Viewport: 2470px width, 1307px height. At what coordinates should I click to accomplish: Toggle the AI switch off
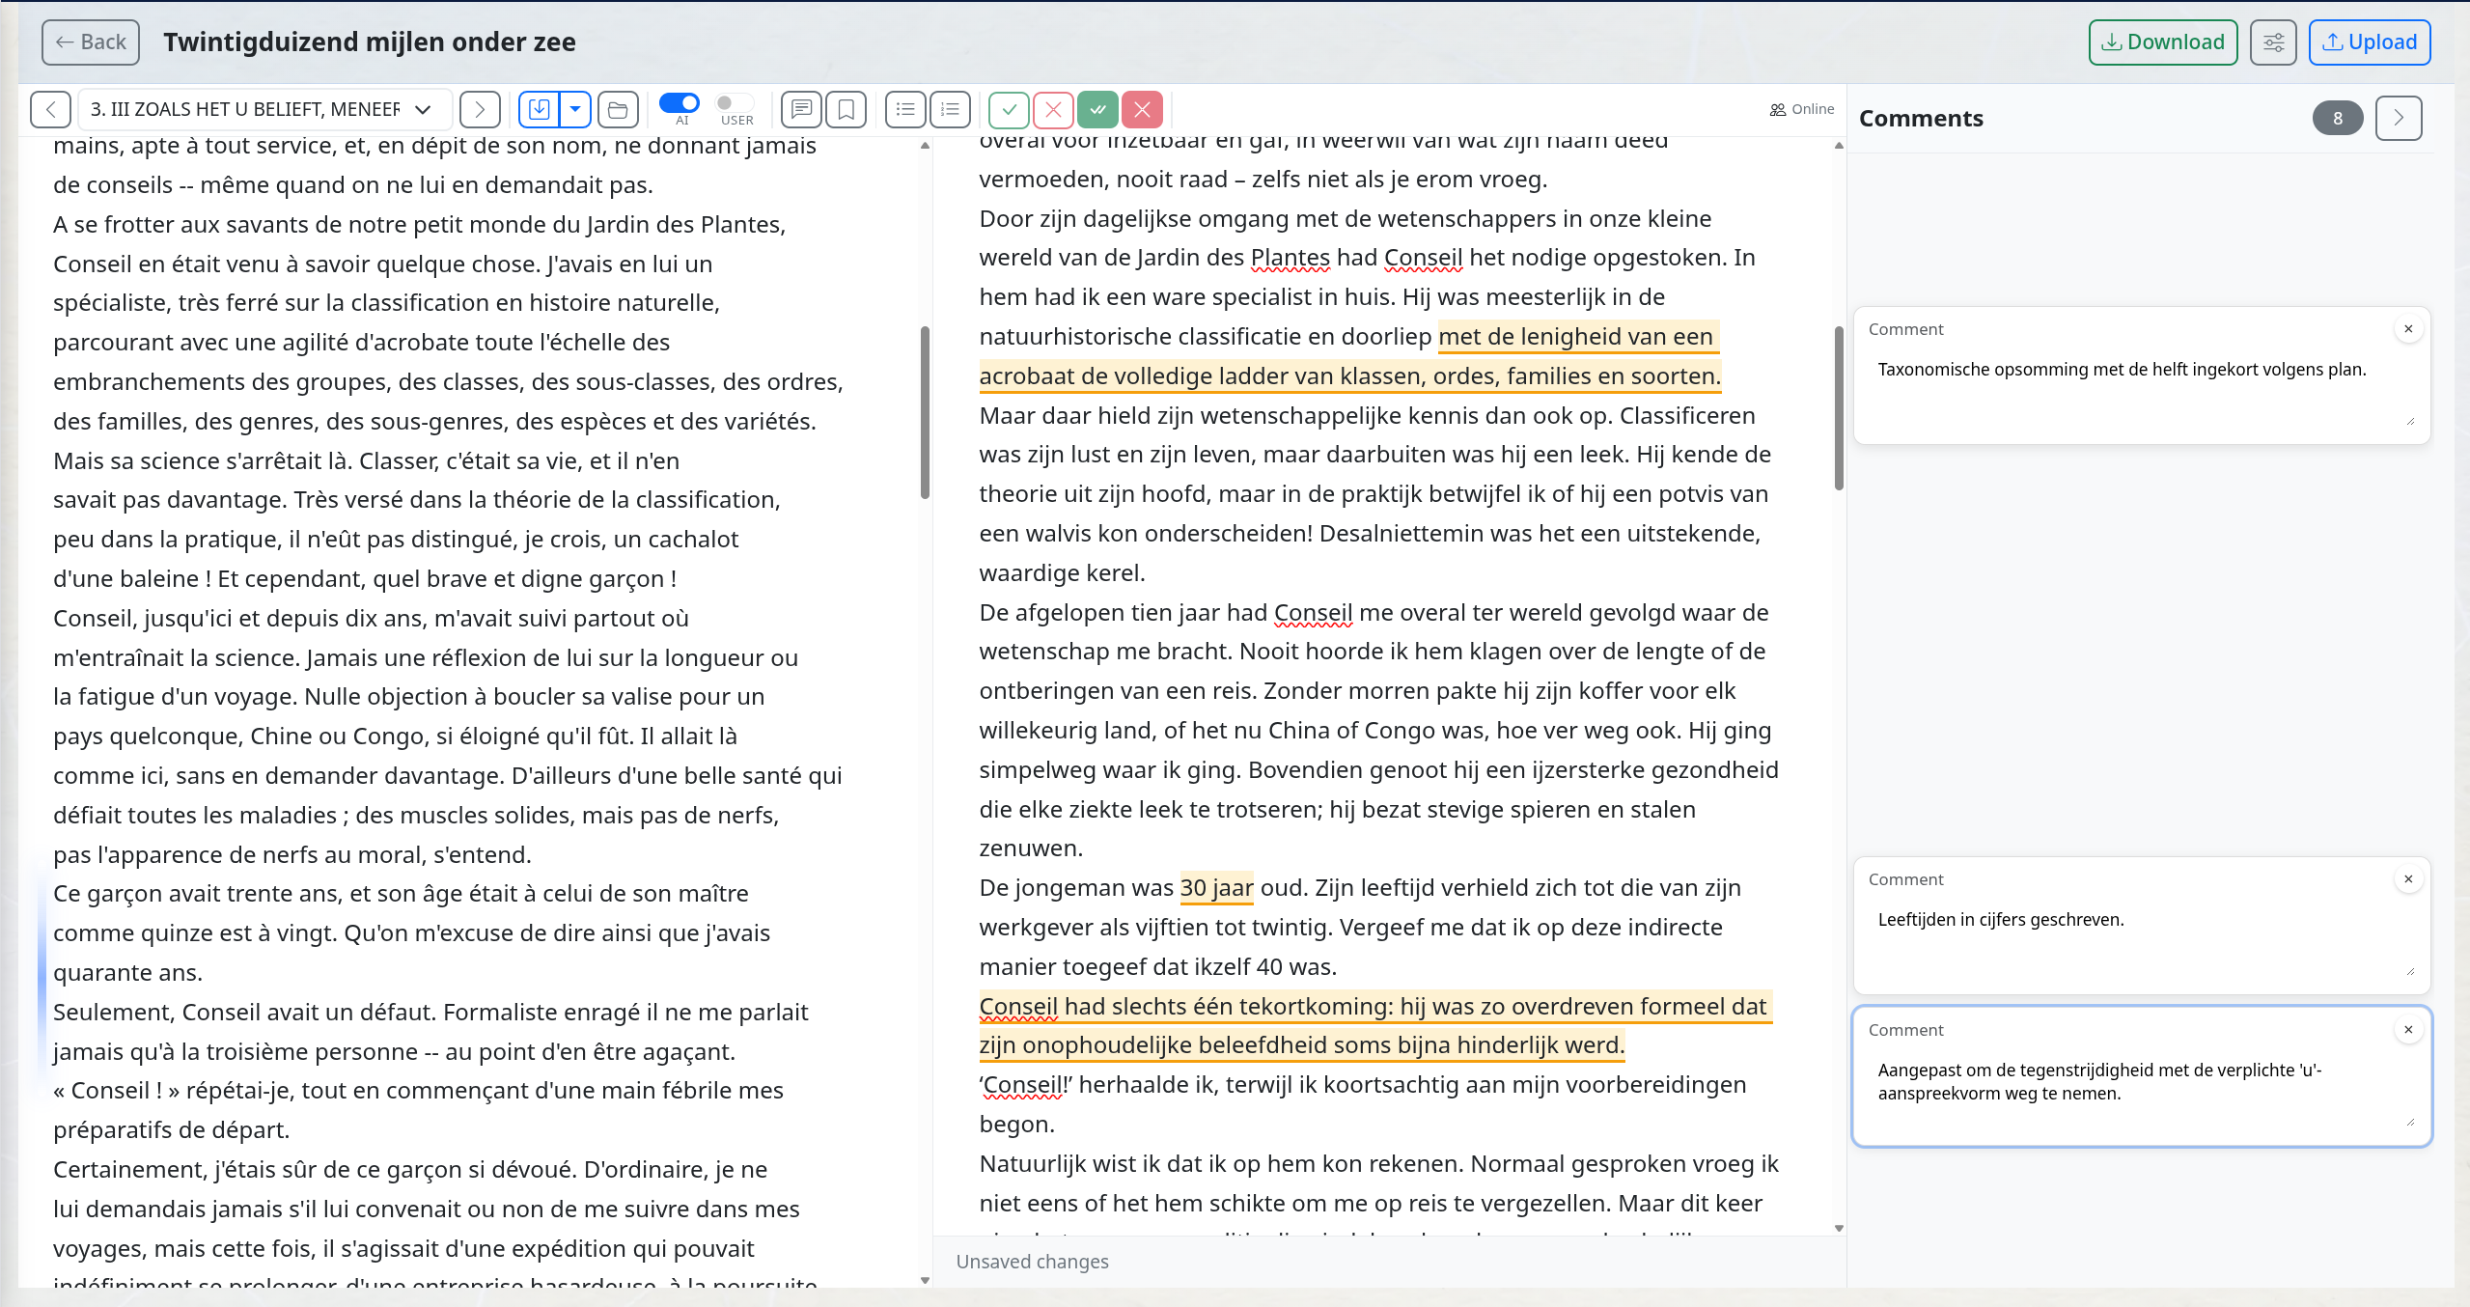click(680, 103)
